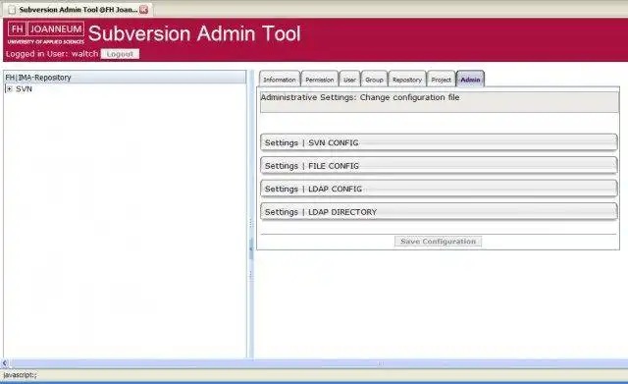This screenshot has width=628, height=384.
Task: Click the Save Configuration button
Action: click(439, 242)
